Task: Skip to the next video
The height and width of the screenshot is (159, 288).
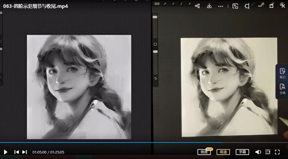Action: point(25,152)
